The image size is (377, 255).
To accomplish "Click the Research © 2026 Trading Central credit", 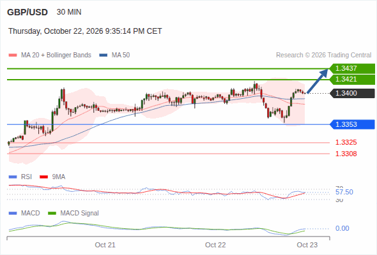I will (323, 55).
